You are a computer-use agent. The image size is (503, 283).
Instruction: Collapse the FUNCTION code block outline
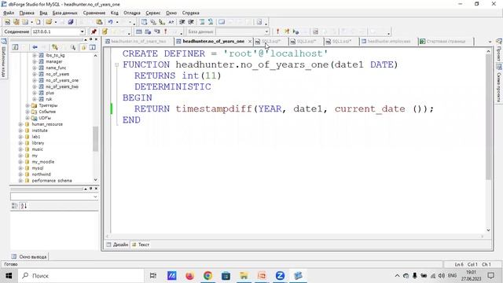pyautogui.click(x=117, y=64)
